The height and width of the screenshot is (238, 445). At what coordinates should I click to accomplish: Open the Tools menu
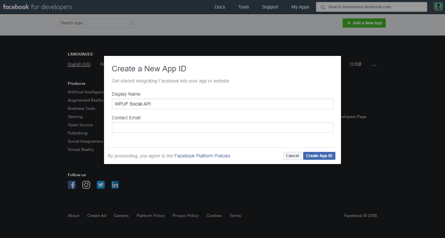click(244, 7)
